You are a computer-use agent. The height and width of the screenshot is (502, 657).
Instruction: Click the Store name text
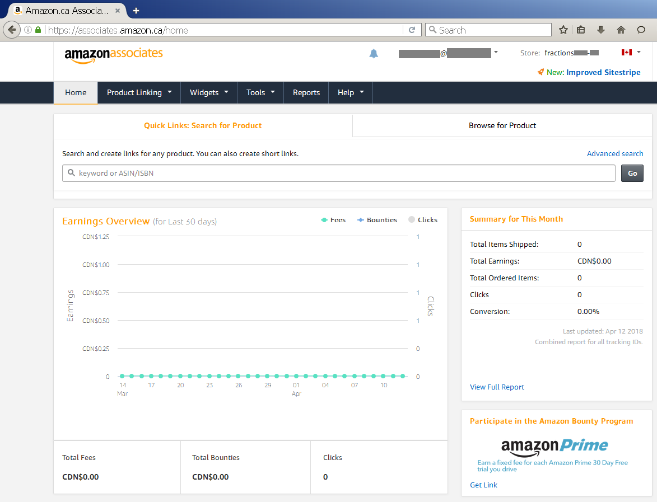click(571, 53)
